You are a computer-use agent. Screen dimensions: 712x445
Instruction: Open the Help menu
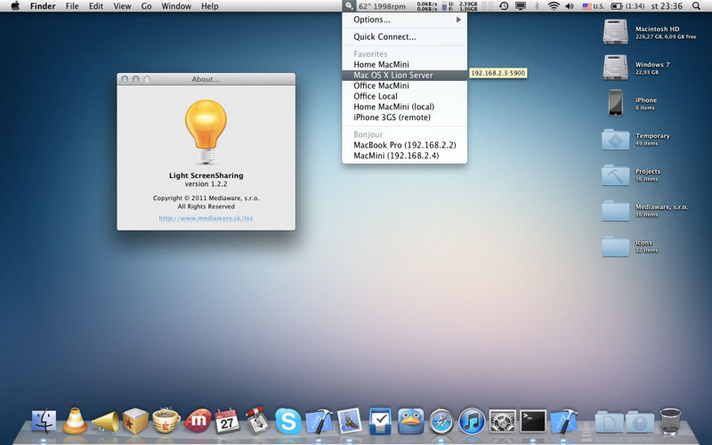[x=210, y=6]
